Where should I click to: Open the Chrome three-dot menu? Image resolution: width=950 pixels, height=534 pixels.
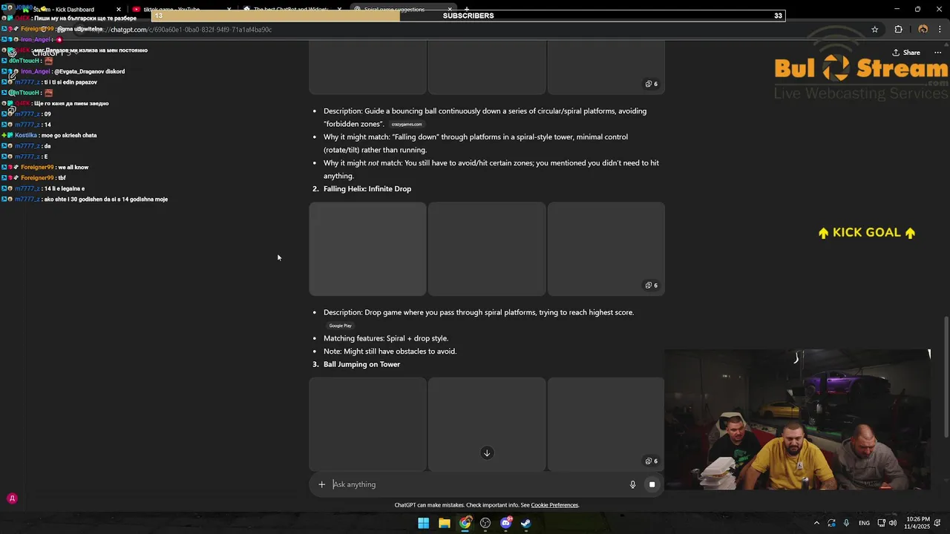pos(940,30)
